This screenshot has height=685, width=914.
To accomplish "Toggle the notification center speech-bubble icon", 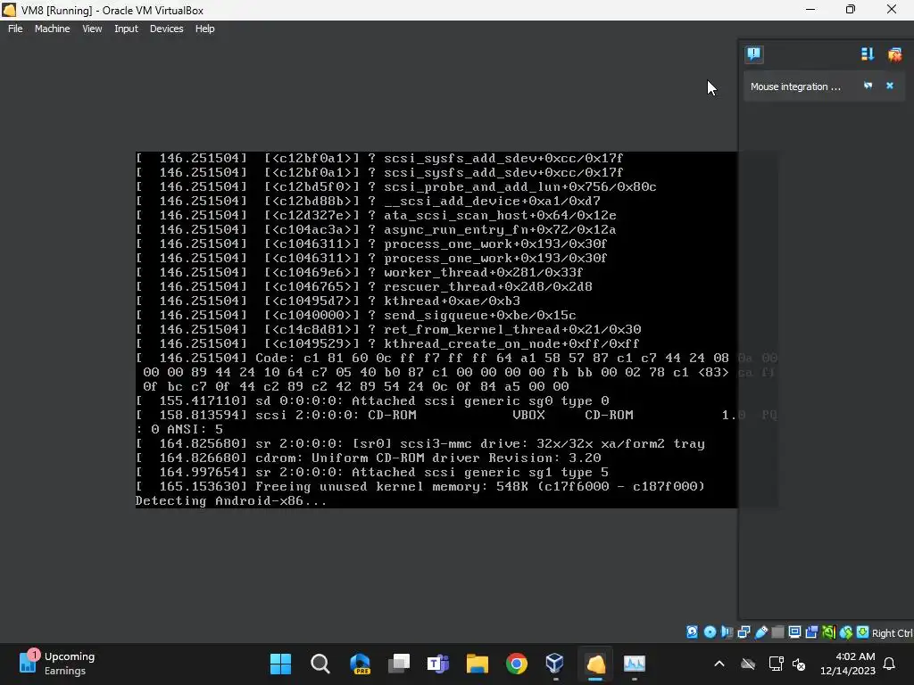I will coord(753,54).
